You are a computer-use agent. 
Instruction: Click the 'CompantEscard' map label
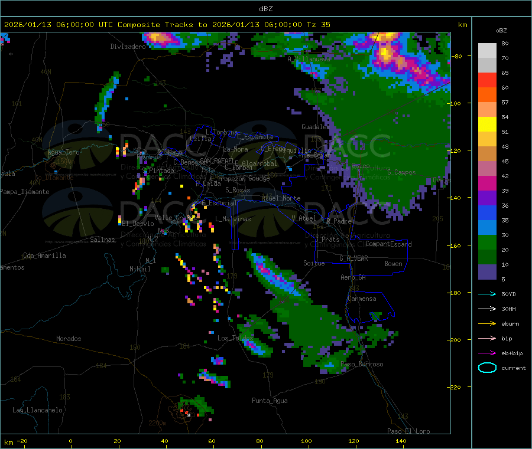coord(388,244)
